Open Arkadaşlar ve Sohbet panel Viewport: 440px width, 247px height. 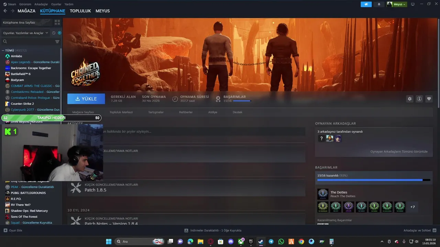[x=420, y=231]
